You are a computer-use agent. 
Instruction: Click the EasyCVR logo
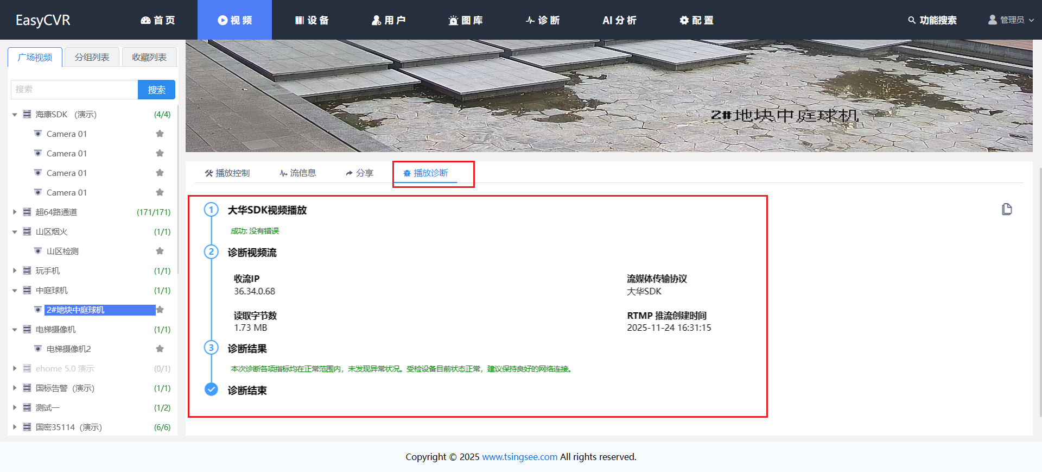43,20
